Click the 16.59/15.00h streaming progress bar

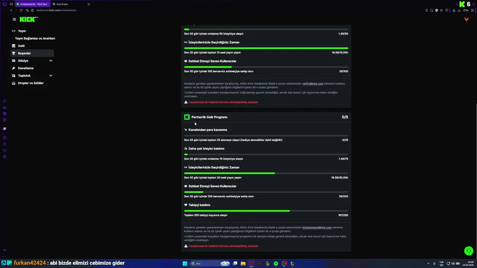[266, 48]
